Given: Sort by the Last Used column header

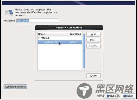Looking at the screenshot, I should point(76,34).
